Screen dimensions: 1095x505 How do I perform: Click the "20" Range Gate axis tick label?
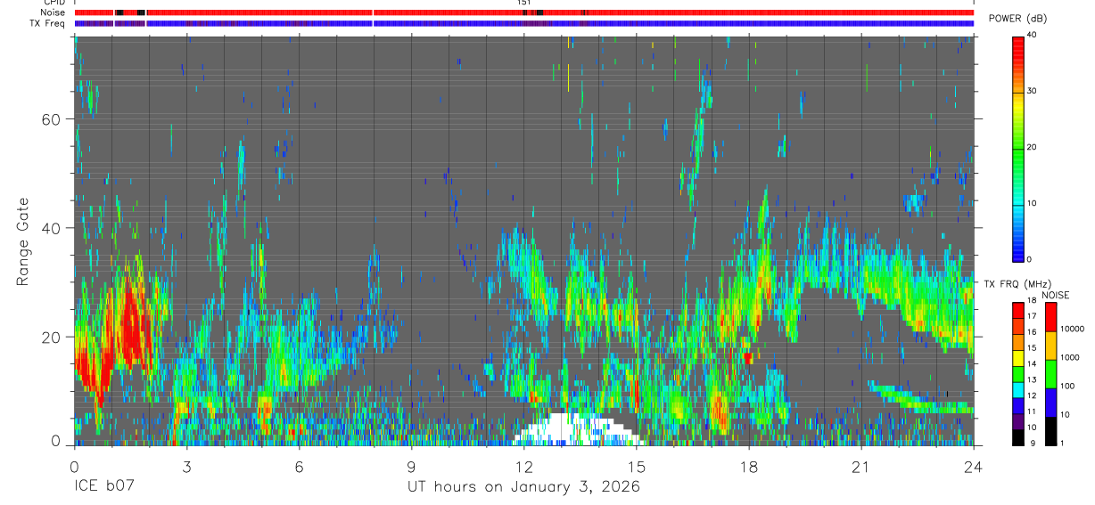coord(51,337)
